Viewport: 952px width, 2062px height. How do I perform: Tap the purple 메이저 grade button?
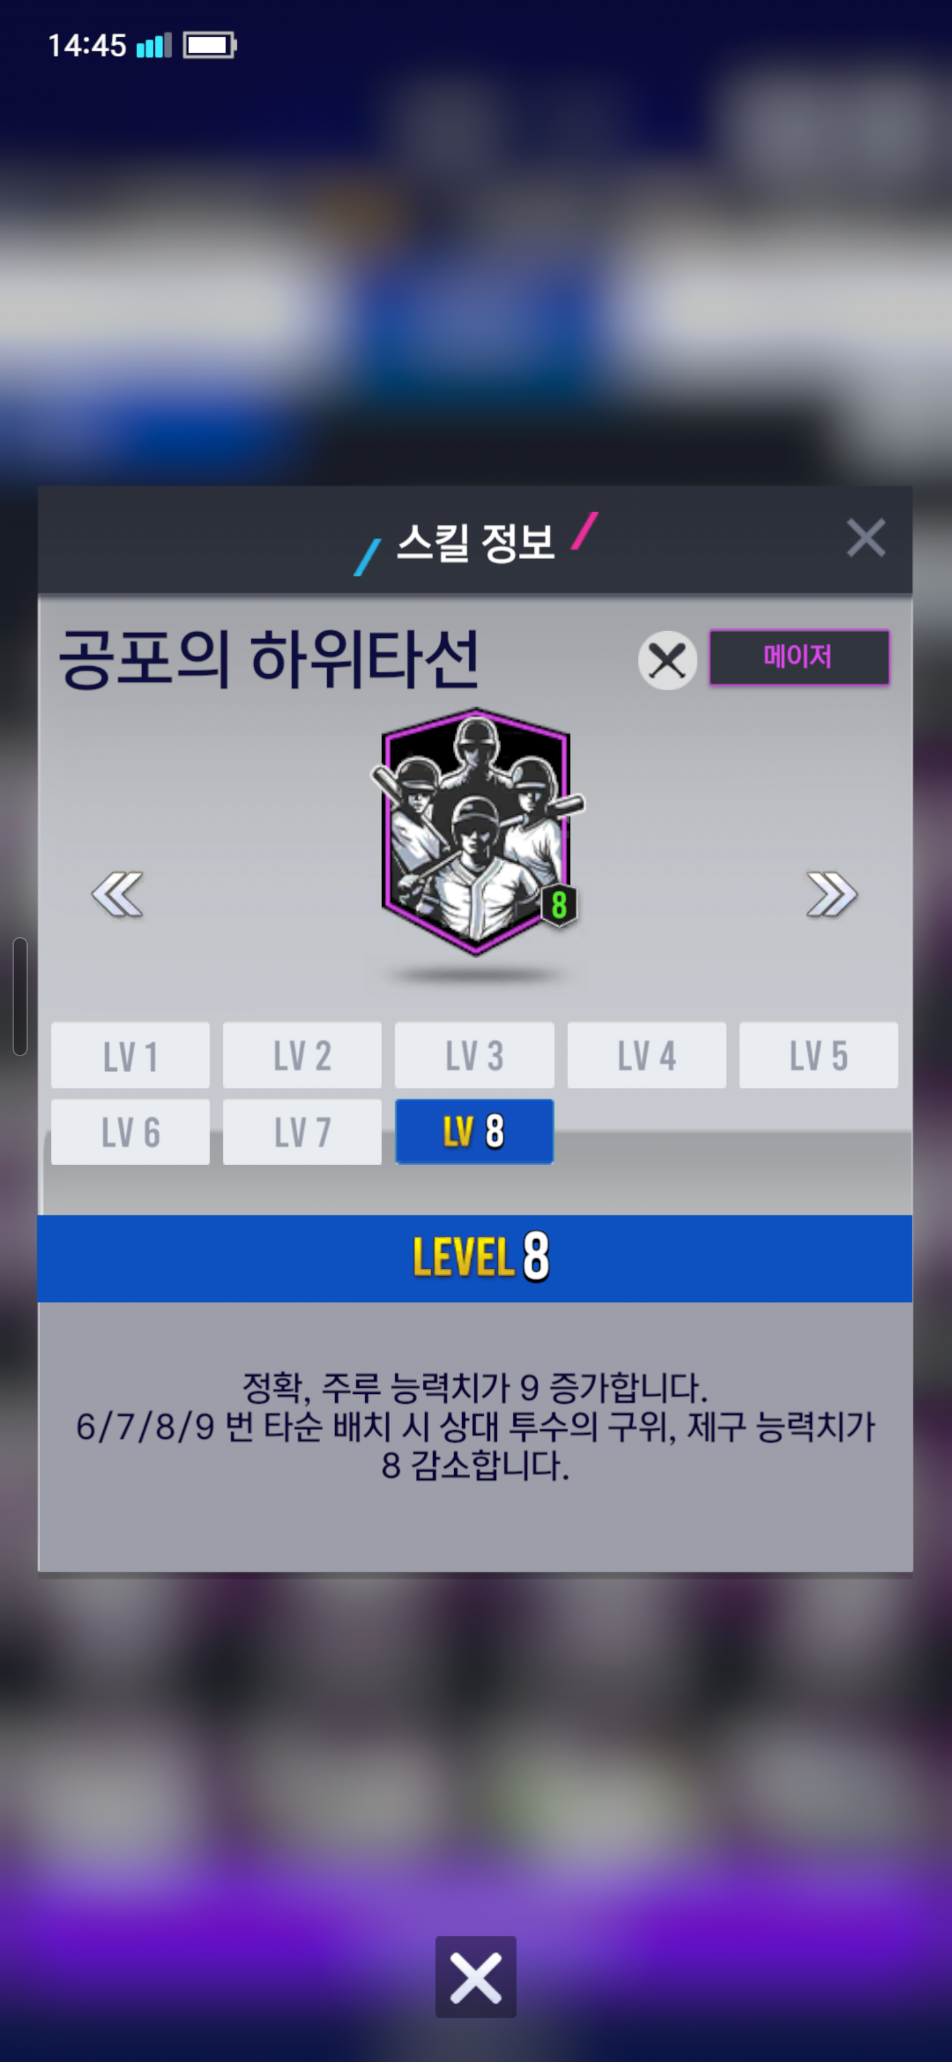click(799, 657)
